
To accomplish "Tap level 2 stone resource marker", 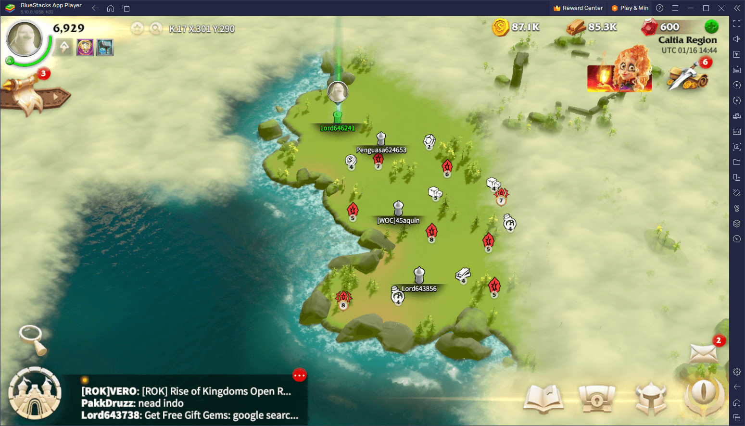I will (x=429, y=142).
